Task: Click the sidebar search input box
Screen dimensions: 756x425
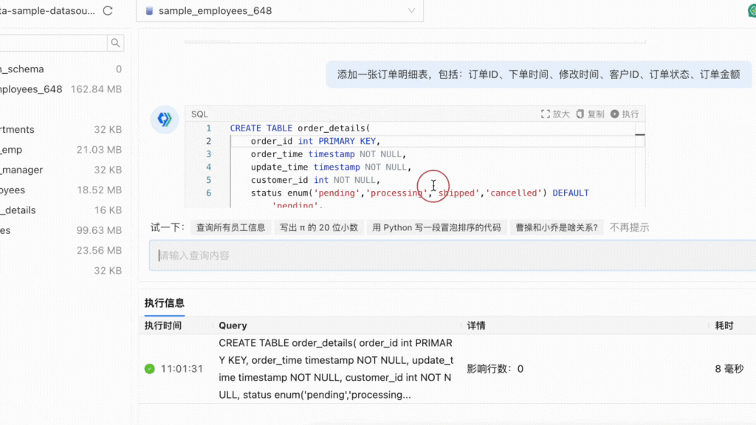Action: 53,43
